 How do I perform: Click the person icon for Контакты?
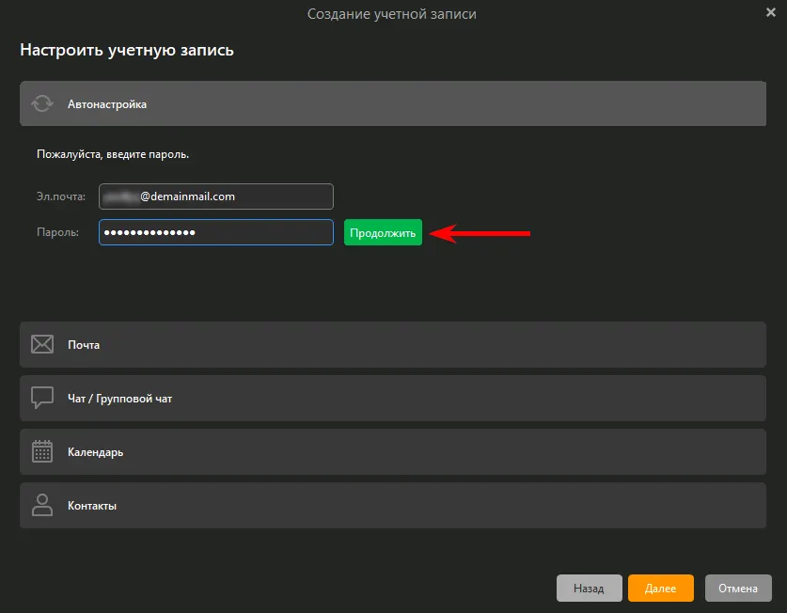[x=42, y=505]
